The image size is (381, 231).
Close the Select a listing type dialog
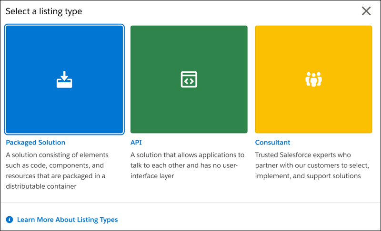[x=366, y=11]
